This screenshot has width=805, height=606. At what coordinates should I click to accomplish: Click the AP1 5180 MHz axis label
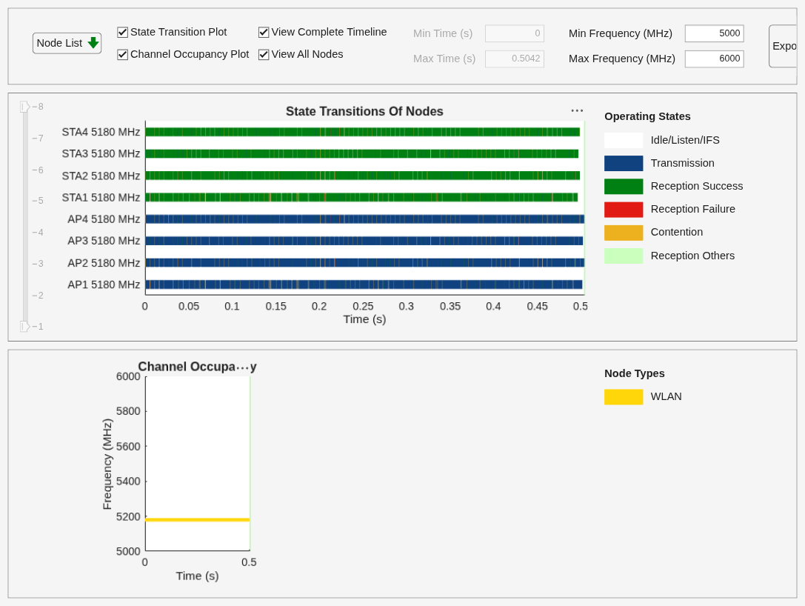[104, 284]
